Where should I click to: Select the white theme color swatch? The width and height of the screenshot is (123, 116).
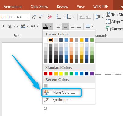[x=45, y=40]
